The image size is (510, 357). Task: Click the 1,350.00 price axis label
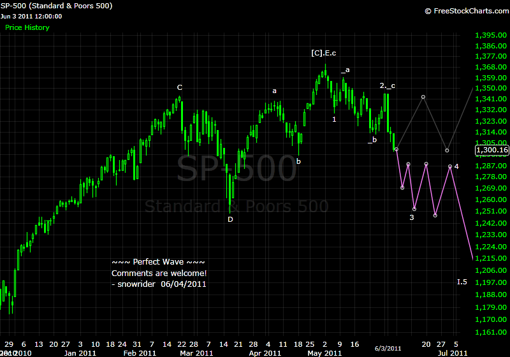[491, 88]
